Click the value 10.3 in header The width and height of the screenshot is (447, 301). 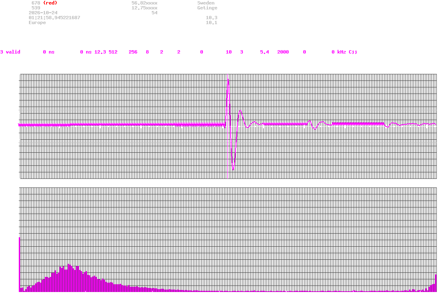[x=211, y=18]
